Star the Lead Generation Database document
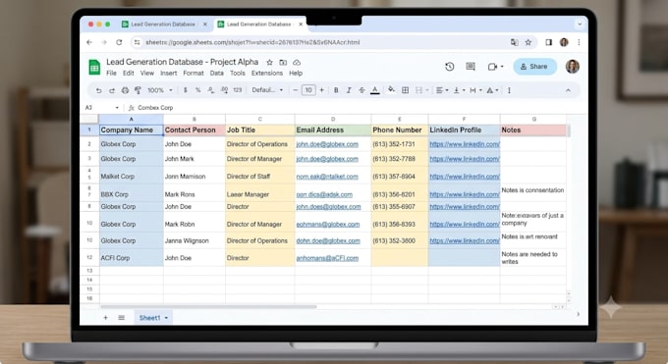This screenshot has height=364, width=668. pos(269,63)
